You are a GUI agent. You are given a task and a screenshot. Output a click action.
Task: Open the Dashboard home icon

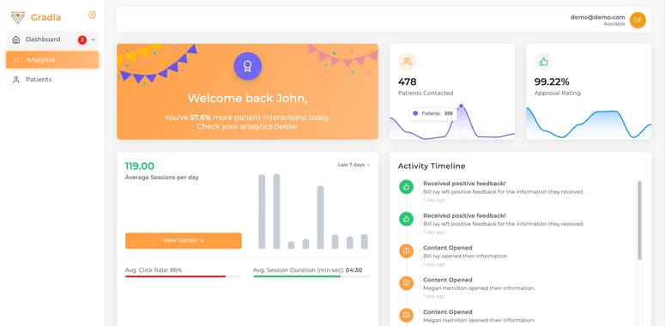tap(16, 39)
